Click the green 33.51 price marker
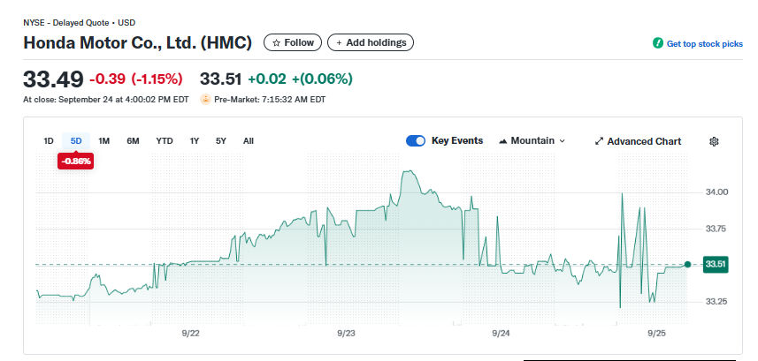 coord(715,265)
